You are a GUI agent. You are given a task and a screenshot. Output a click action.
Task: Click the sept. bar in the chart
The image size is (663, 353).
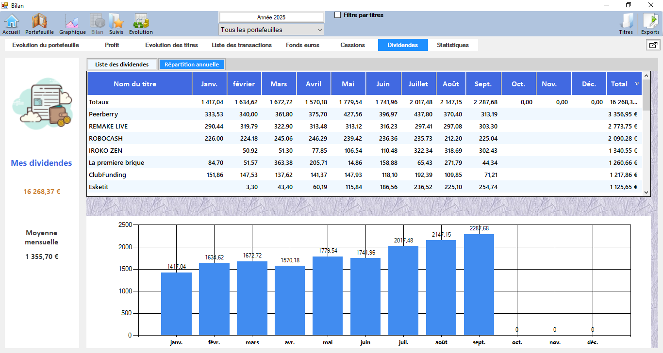click(479, 285)
